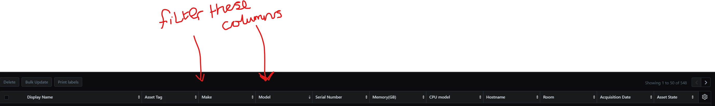The width and height of the screenshot is (715, 106).
Task: Click the sort arrows on Model column
Action: click(x=309, y=97)
